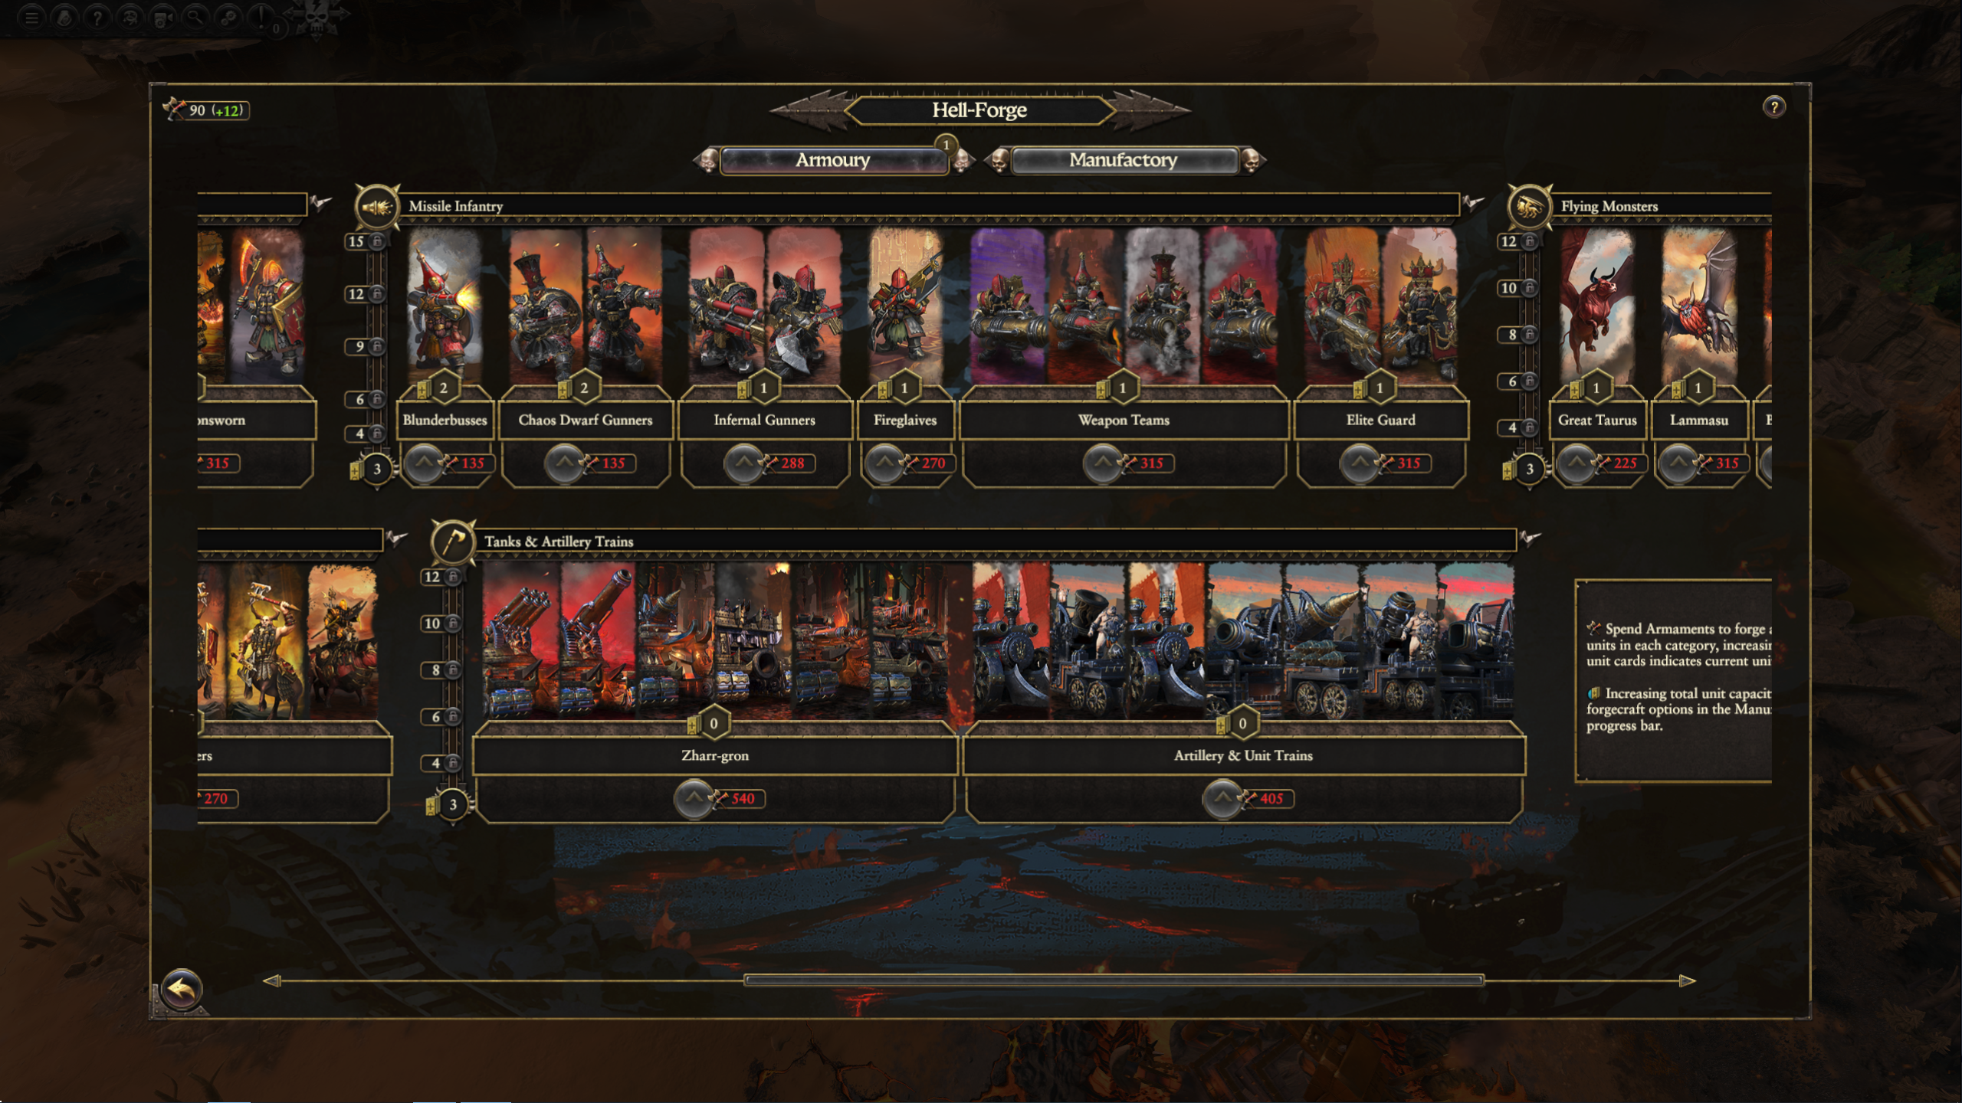Click the Tanks & Artillery Trains emblem
Viewport: 1962px width, 1103px height.
pyautogui.click(x=453, y=542)
